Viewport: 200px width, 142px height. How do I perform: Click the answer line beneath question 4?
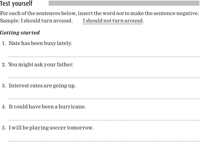coord(104,120)
